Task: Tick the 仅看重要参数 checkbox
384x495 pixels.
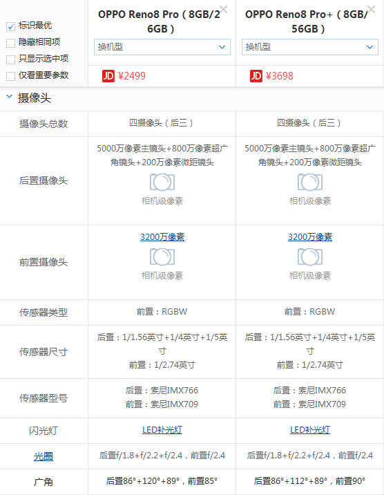Action: click(x=11, y=76)
